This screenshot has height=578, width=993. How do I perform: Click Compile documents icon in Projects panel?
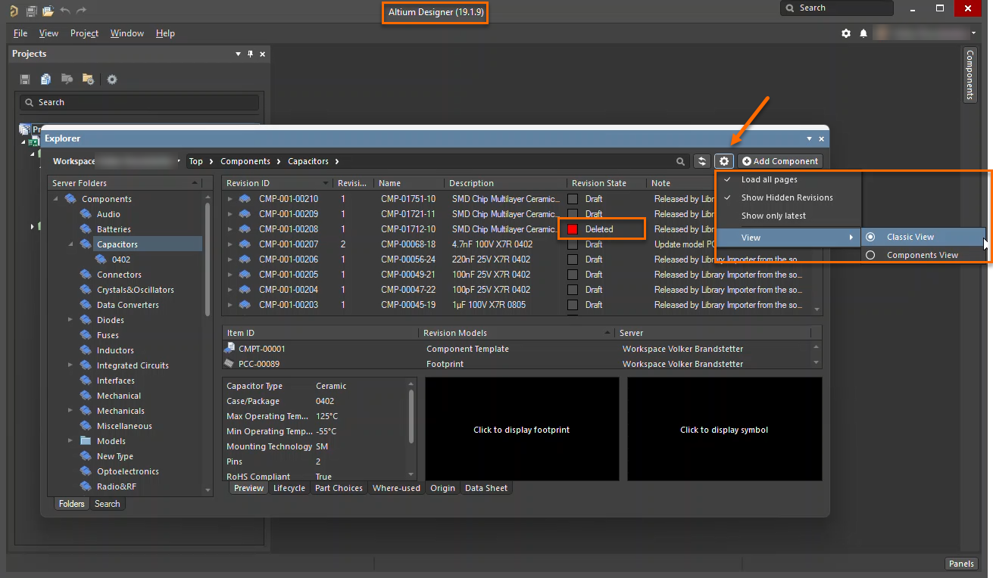point(46,79)
